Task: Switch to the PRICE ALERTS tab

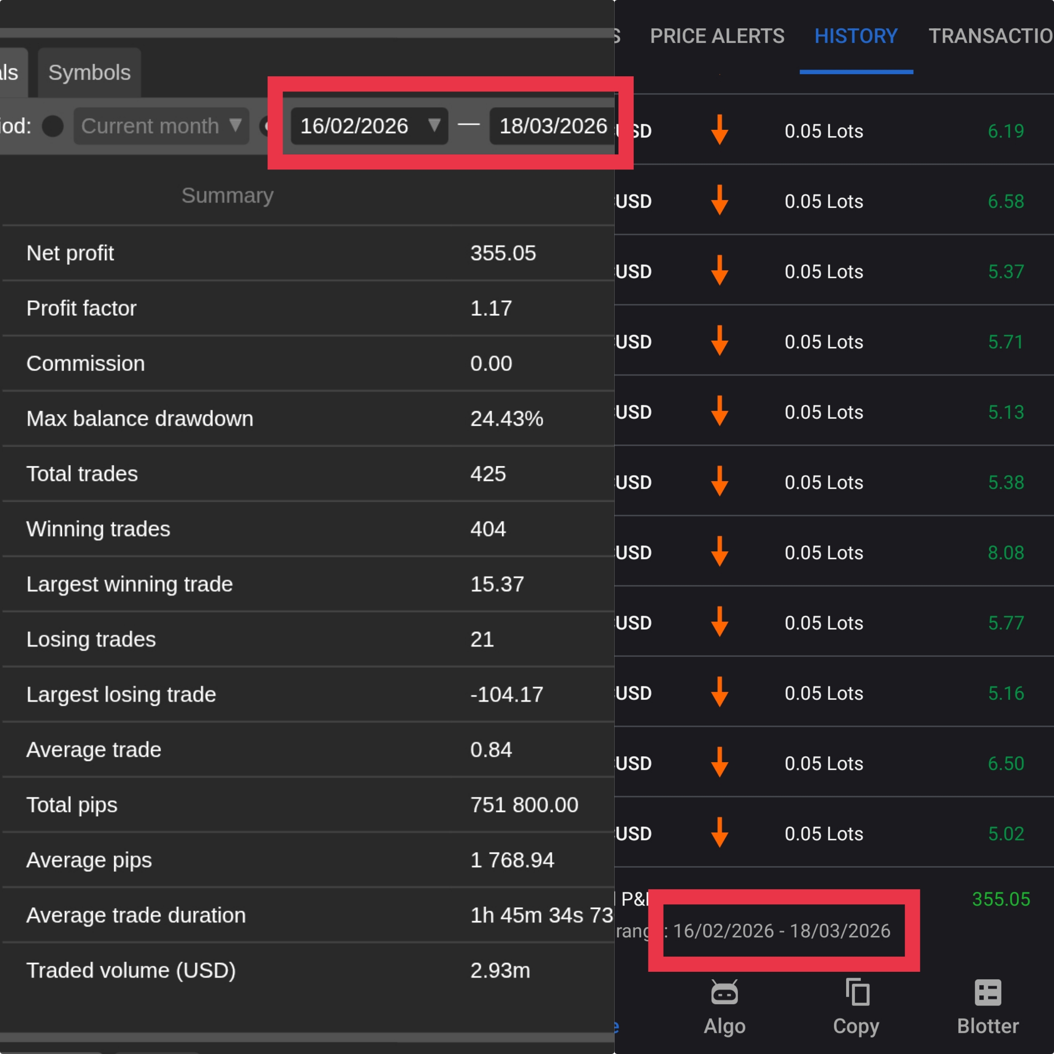Action: [717, 36]
